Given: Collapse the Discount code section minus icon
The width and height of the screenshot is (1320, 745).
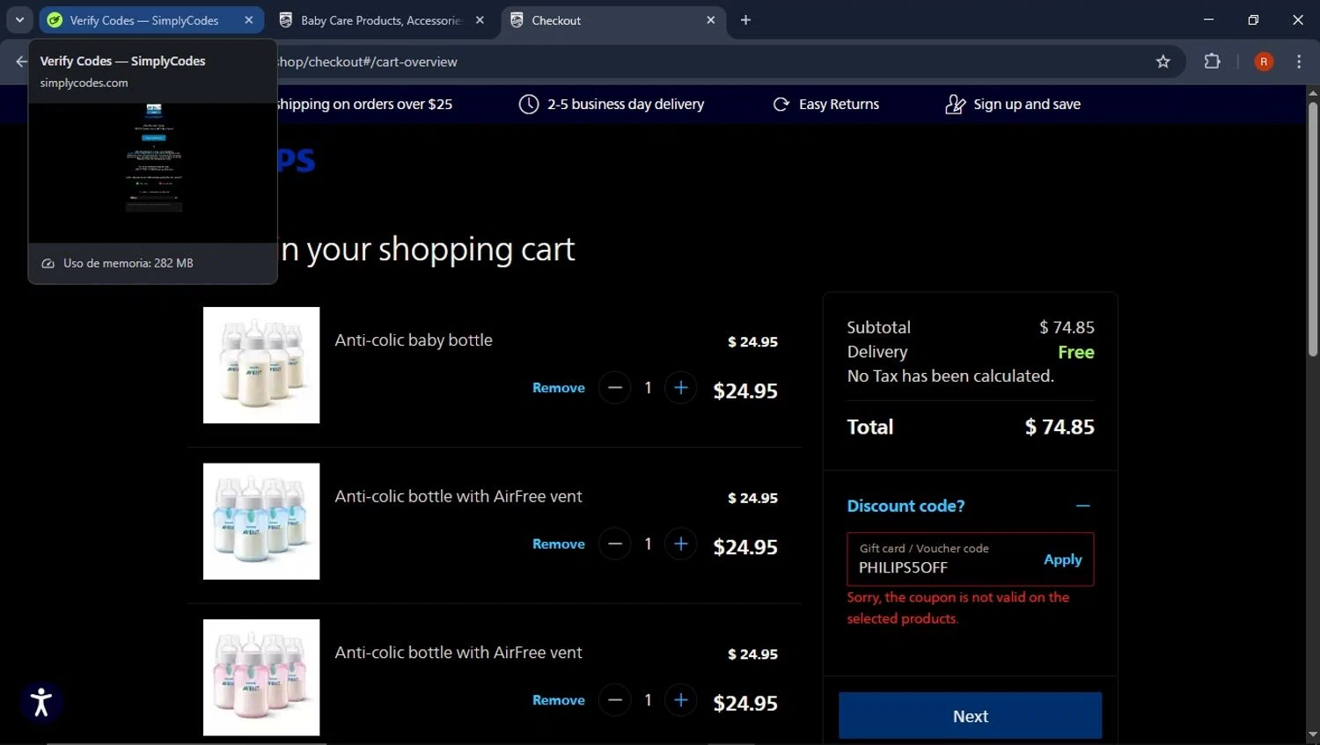Looking at the screenshot, I should click(1082, 506).
